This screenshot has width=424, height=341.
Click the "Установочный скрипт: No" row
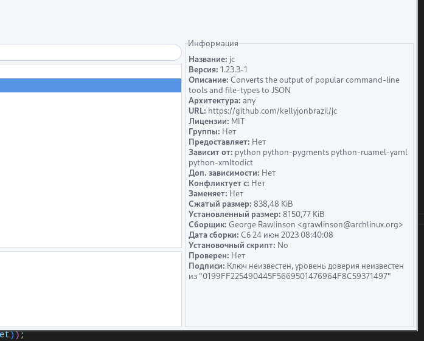click(x=238, y=245)
